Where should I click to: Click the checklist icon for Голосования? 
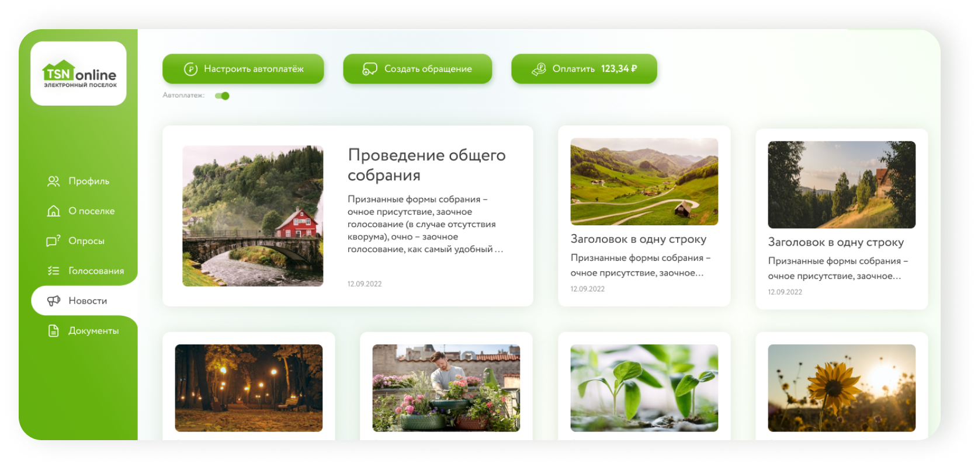pyautogui.click(x=53, y=271)
